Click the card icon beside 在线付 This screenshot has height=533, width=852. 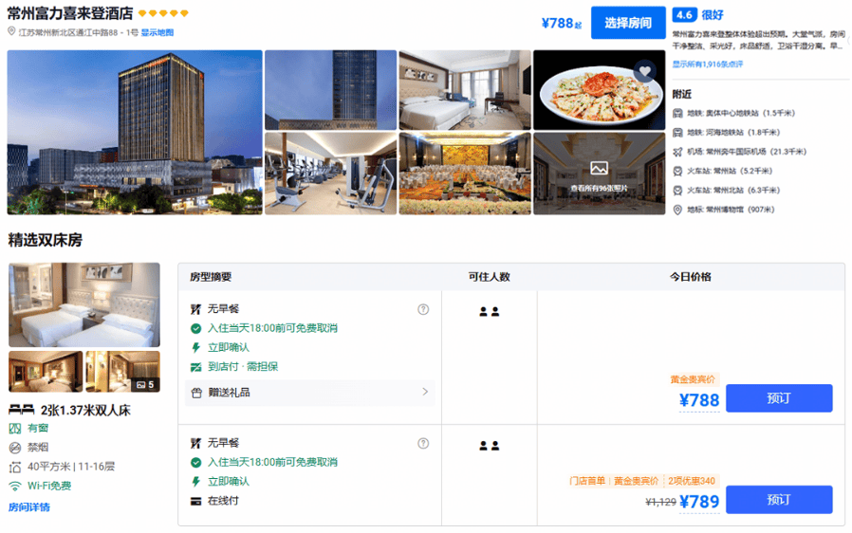pos(196,501)
